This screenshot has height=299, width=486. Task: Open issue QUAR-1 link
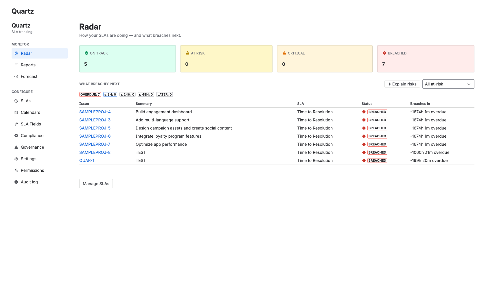click(87, 161)
